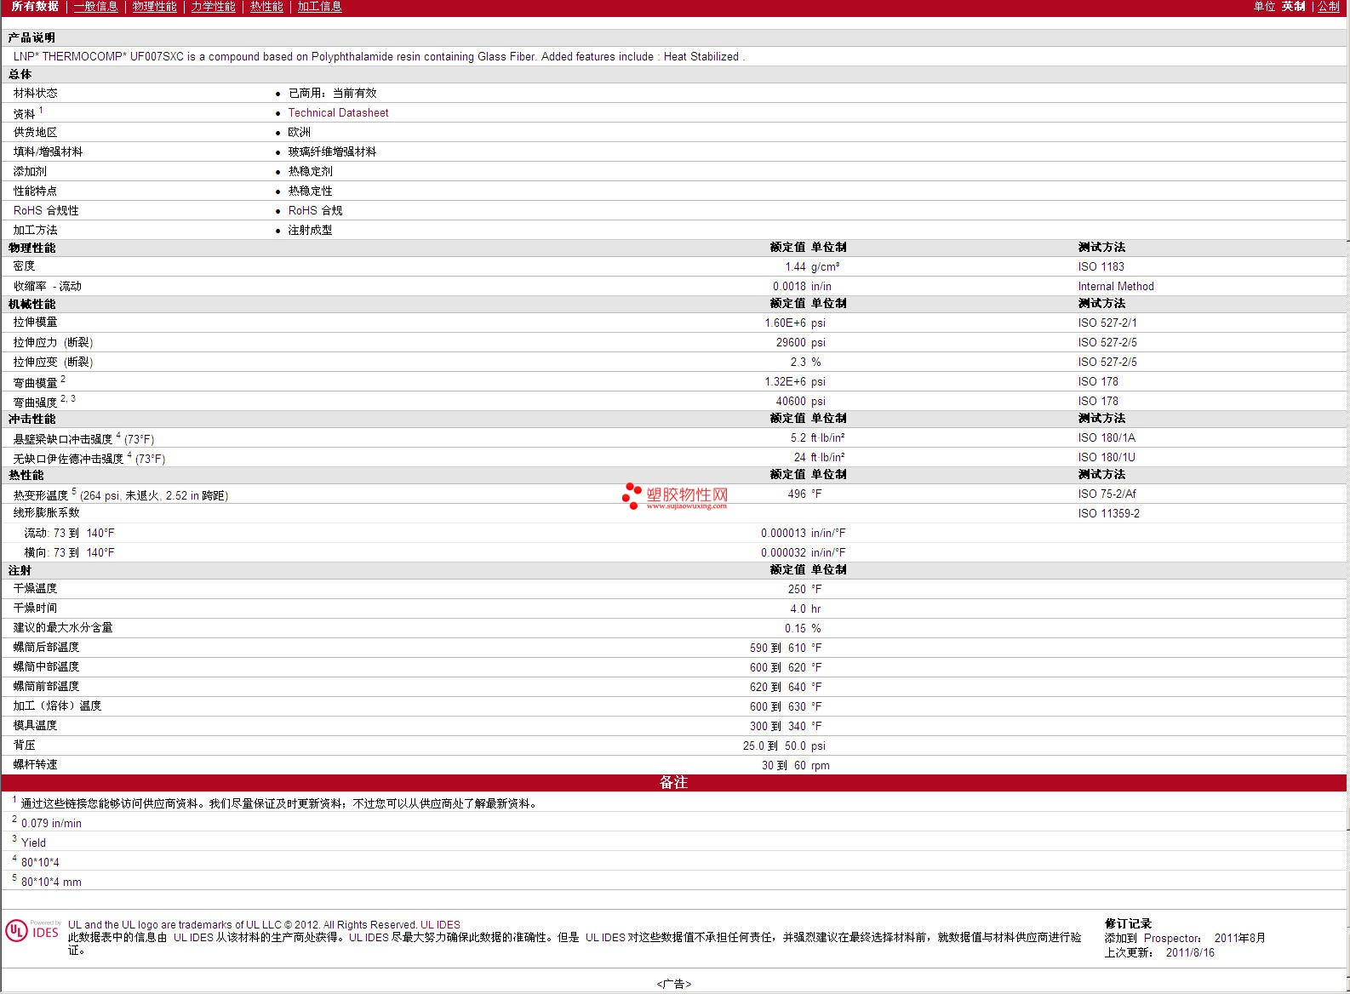
Task: Click the red 备注 notes header bar
Action: click(673, 782)
